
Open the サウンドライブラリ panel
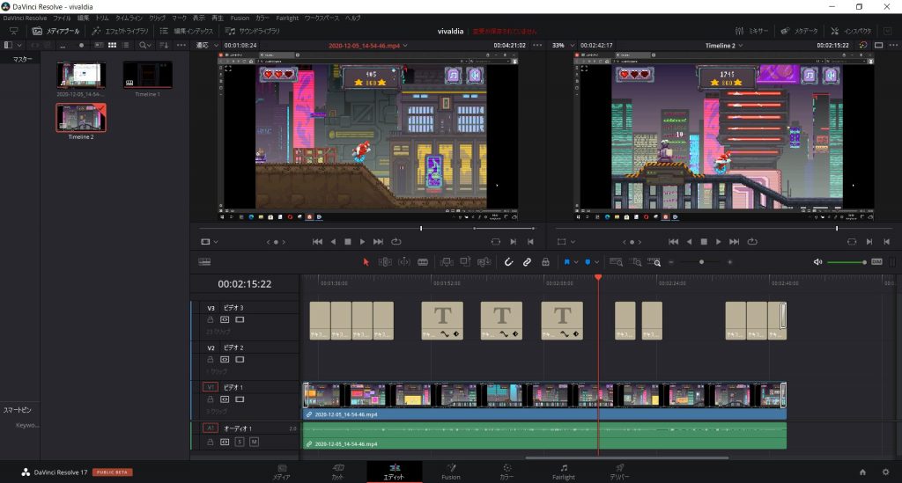pos(253,31)
